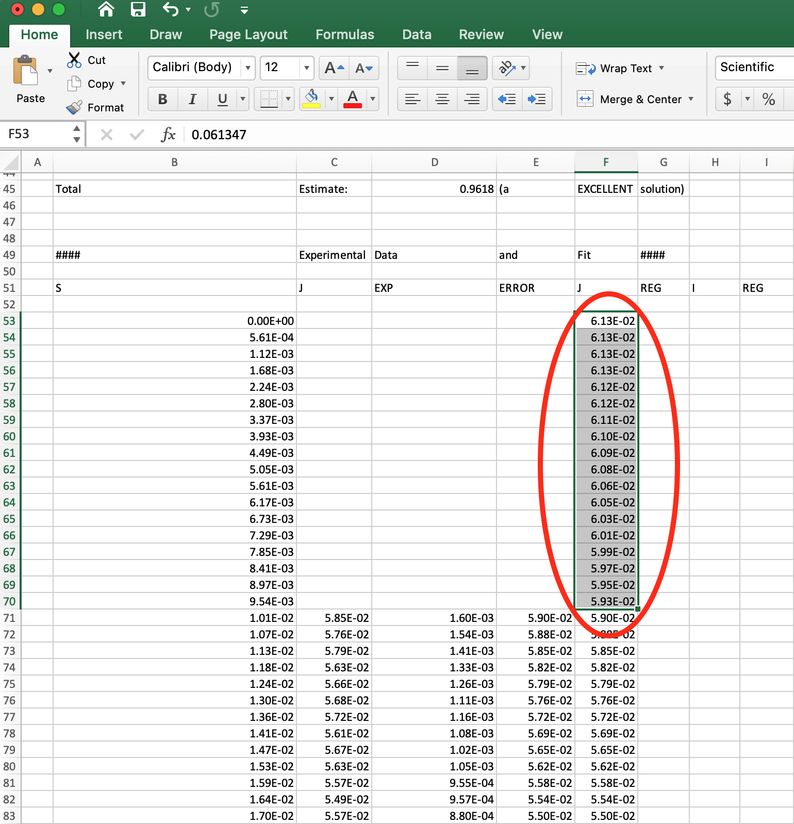794x824 pixels.
Task: Apply the percent style format
Action: (768, 99)
